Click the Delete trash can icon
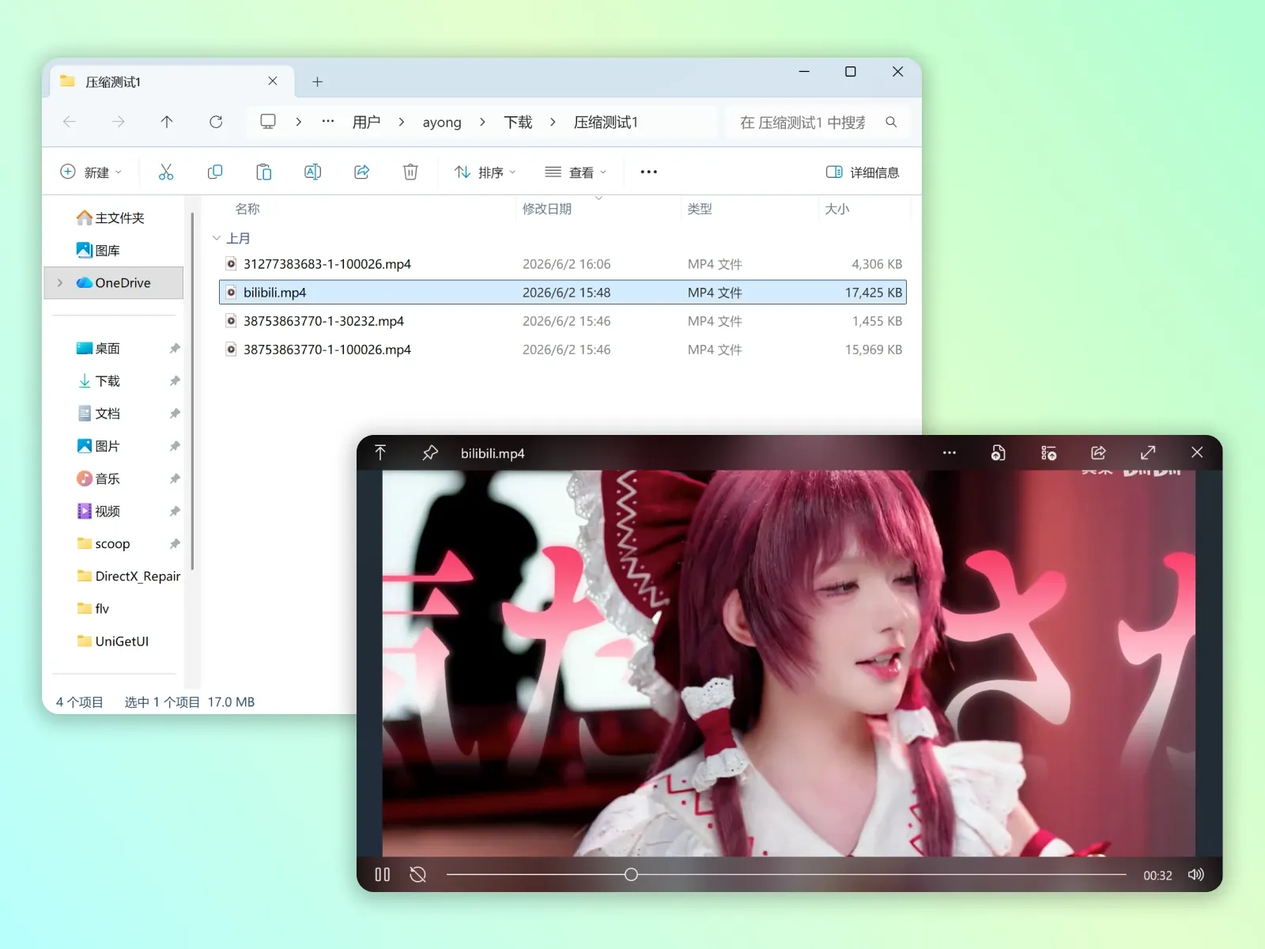Viewport: 1265px width, 949px height. pyautogui.click(x=410, y=172)
